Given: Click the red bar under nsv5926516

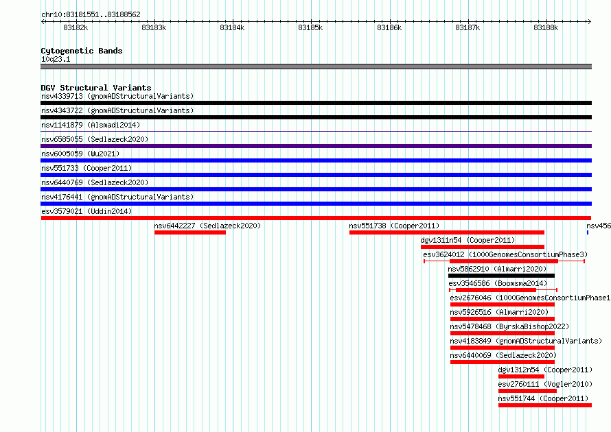Looking at the screenshot, I should tap(503, 319).
